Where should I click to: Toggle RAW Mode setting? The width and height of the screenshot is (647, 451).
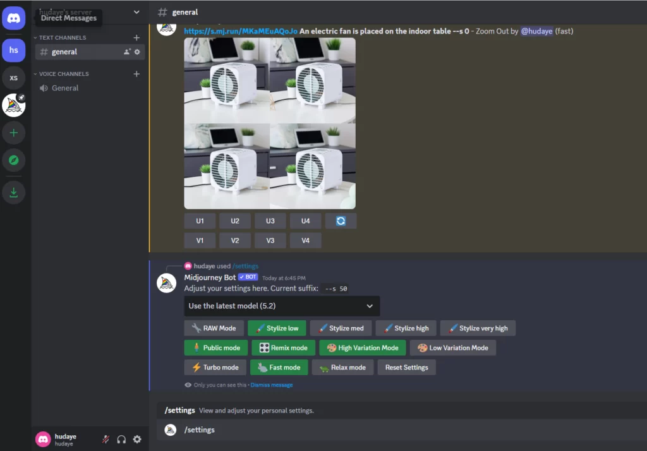pos(214,328)
